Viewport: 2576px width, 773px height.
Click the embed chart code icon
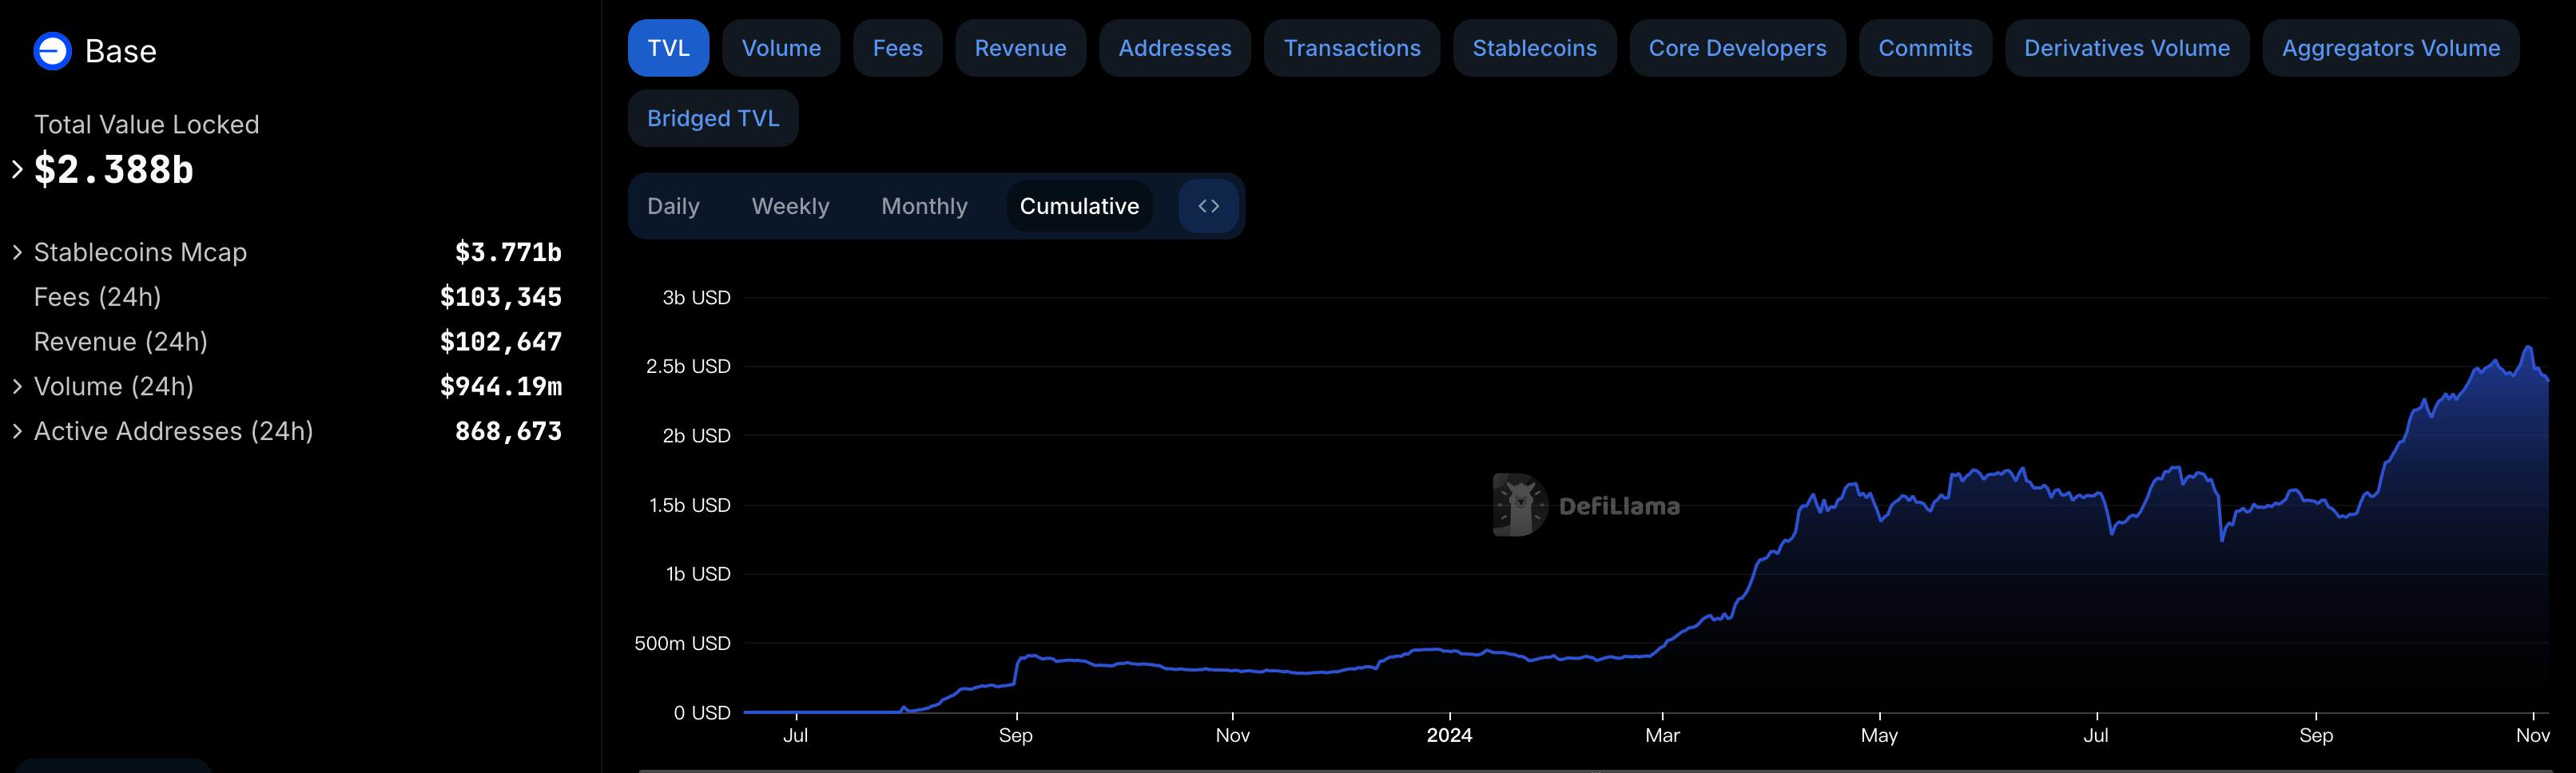click(x=1208, y=206)
